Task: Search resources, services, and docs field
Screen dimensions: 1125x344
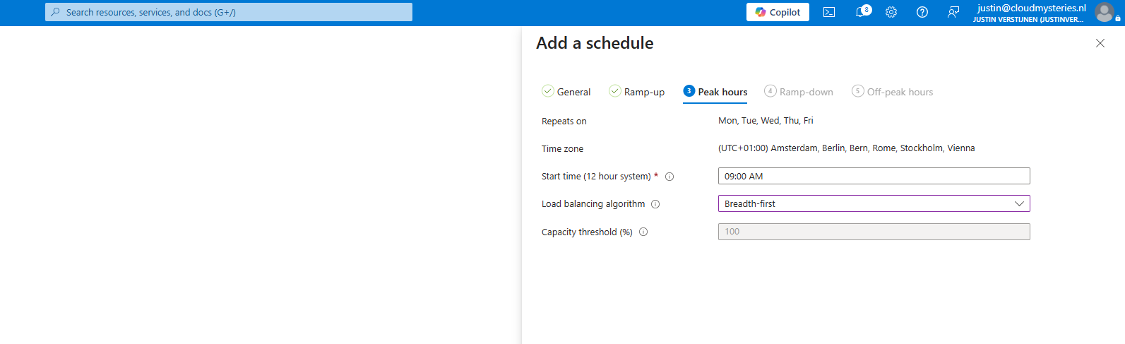Action: click(x=229, y=12)
